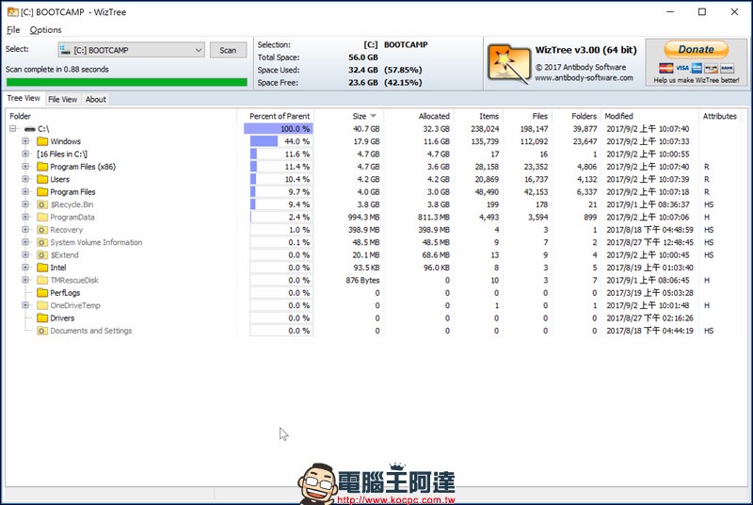Switch to the File View tab

tap(62, 100)
